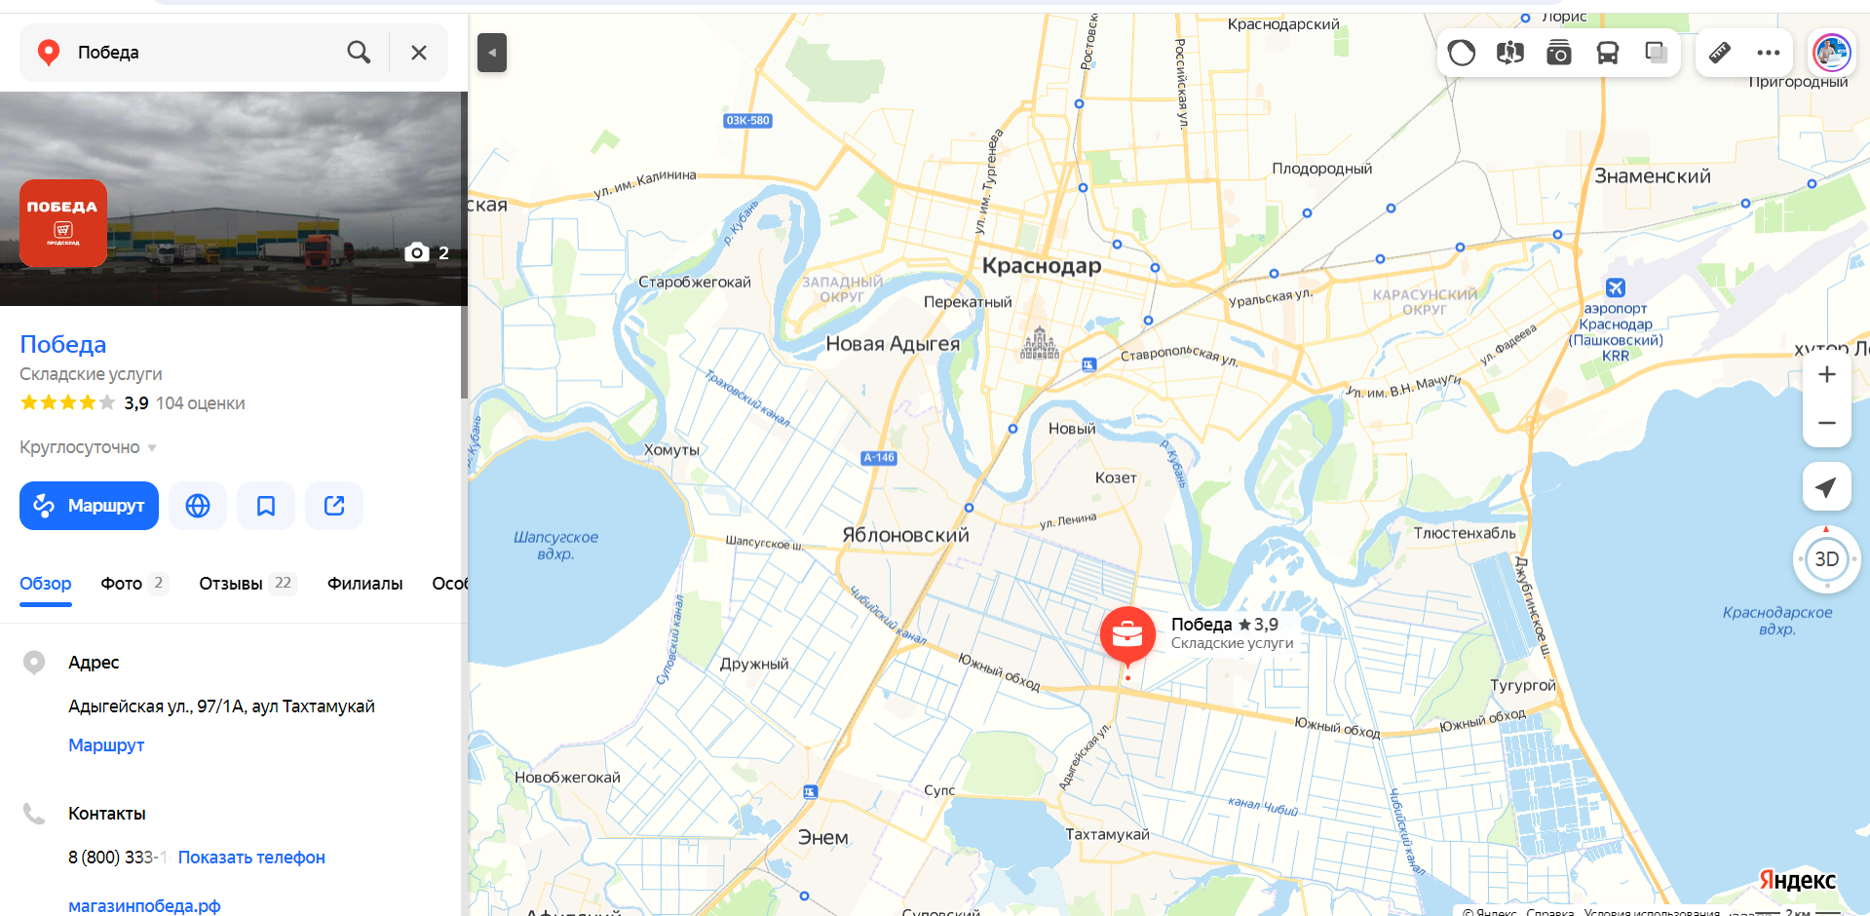The image size is (1870, 916).
Task: Select the ruler measurement tool
Action: (x=1720, y=53)
